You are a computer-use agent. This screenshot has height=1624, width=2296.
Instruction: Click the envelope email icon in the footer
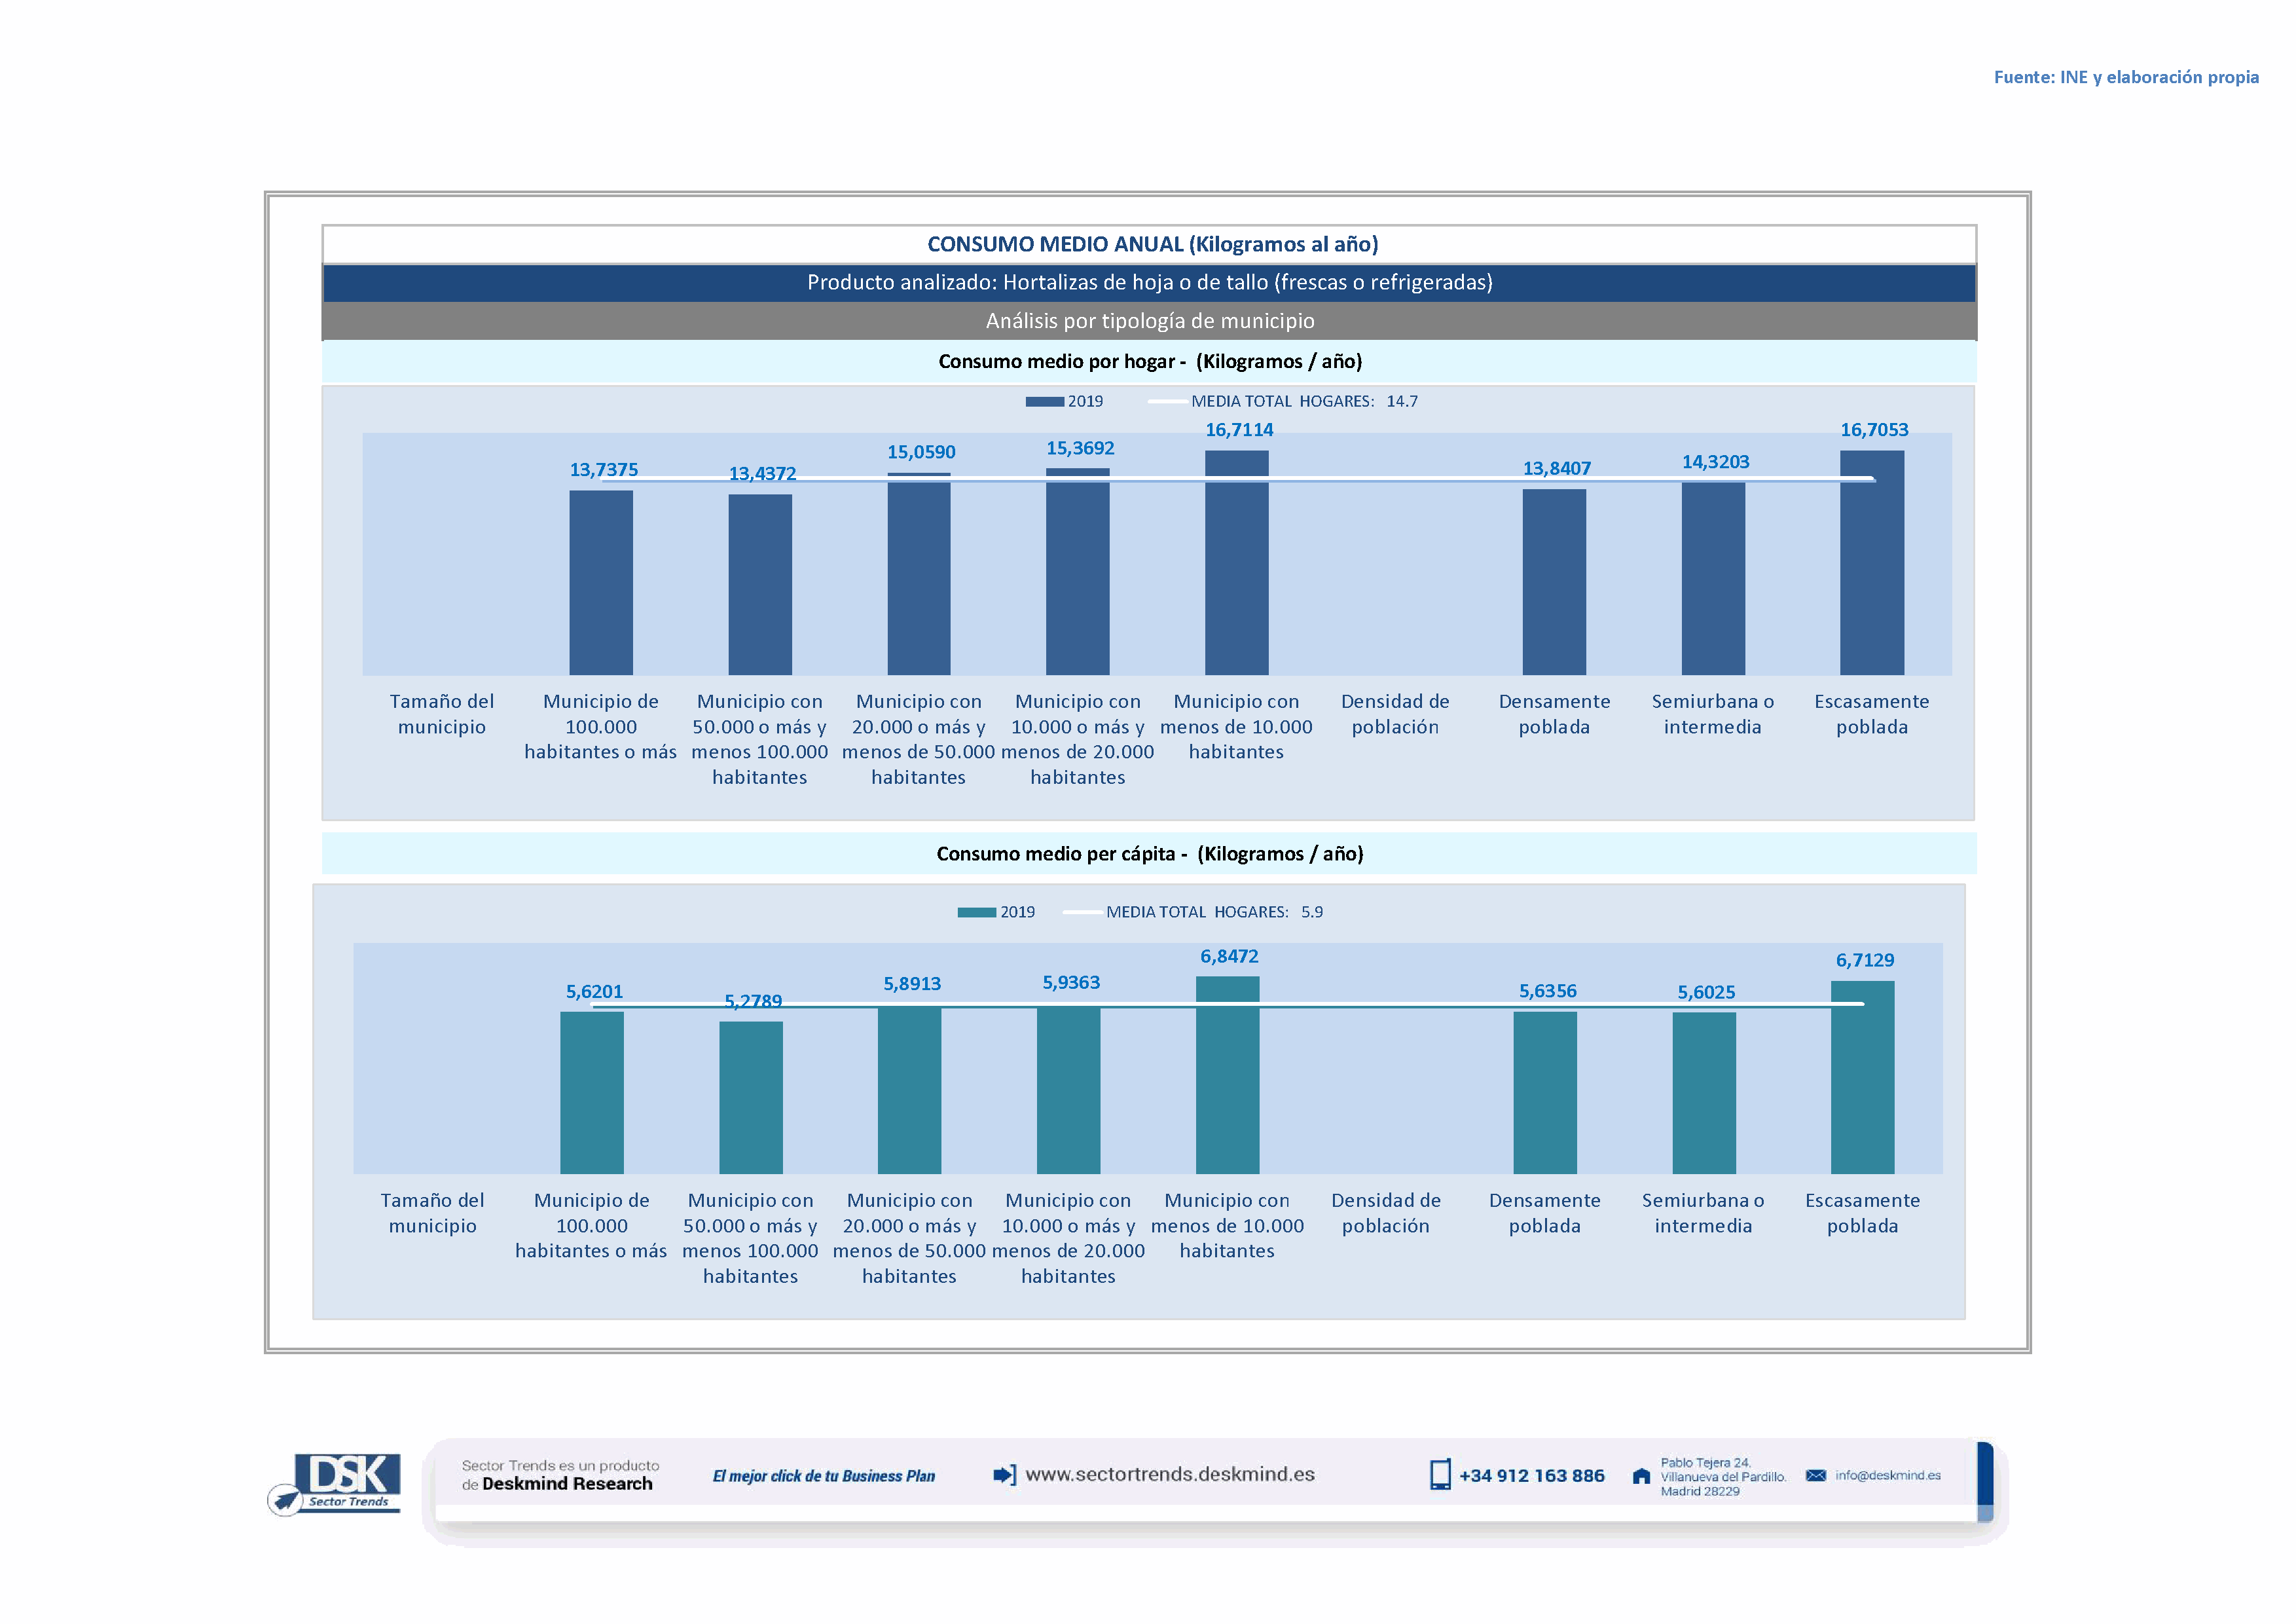[1816, 1475]
